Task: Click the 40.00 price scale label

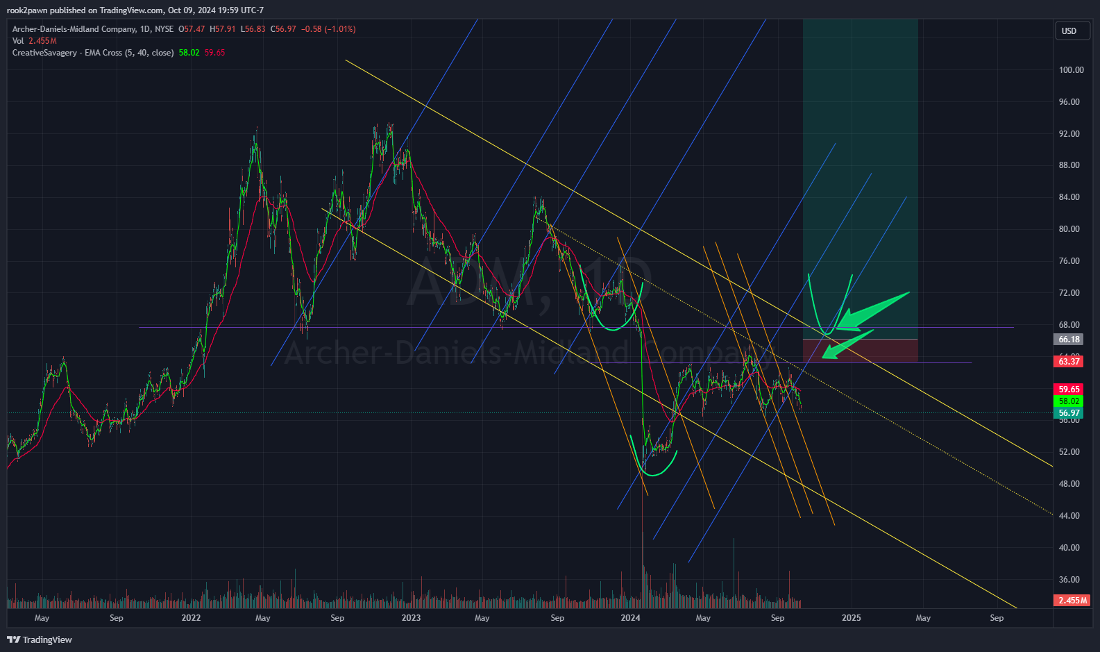Action: 1069,548
